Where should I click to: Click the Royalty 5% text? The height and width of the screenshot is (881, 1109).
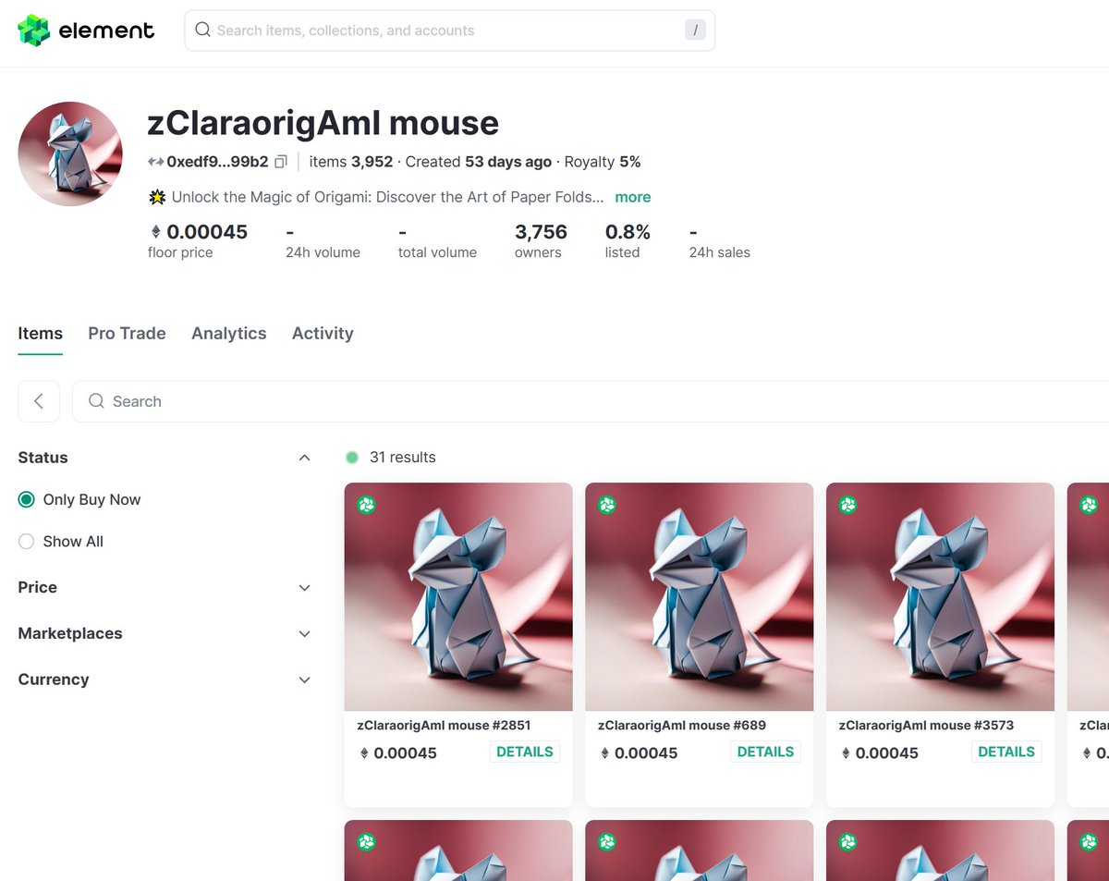(603, 162)
